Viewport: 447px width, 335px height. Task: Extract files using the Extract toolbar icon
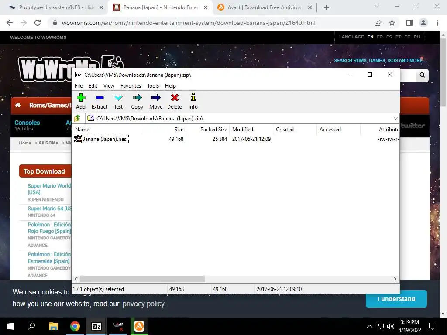(x=100, y=101)
